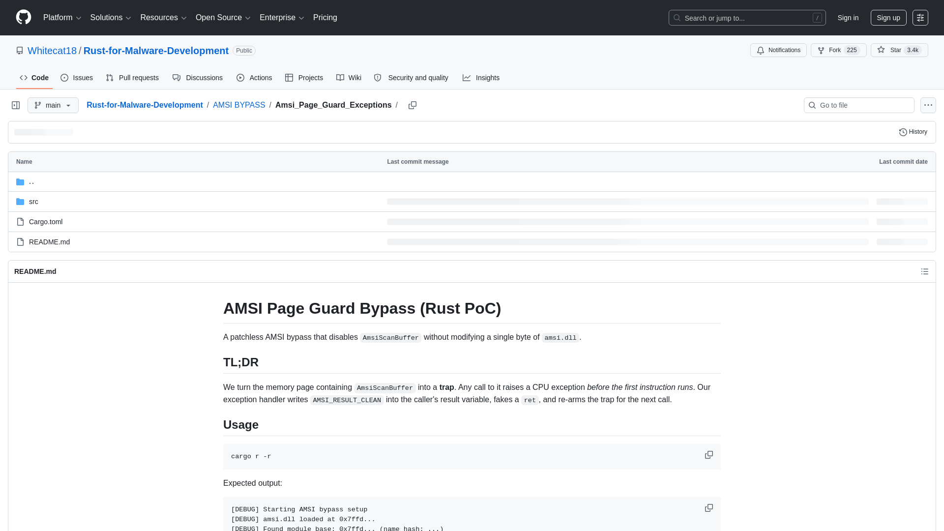Expand the Open Source menu
This screenshot has height=531, width=944.
223,18
